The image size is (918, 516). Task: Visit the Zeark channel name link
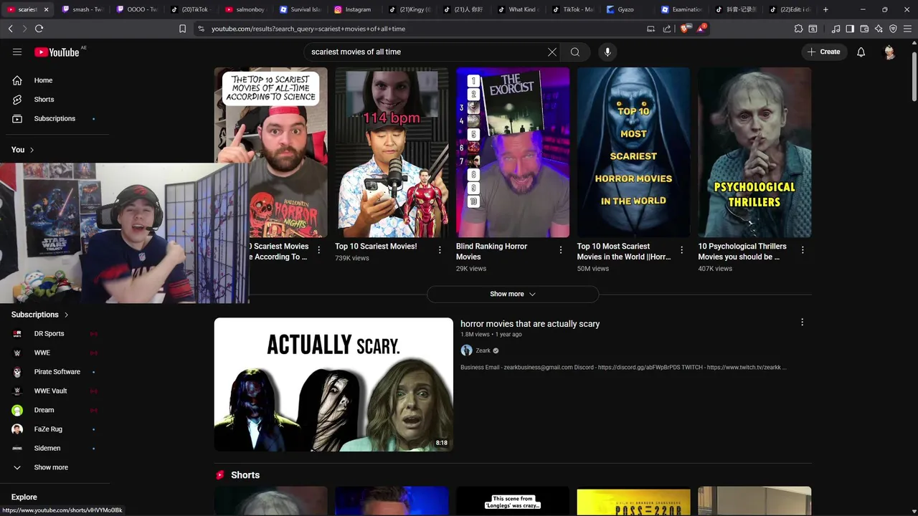tap(483, 350)
